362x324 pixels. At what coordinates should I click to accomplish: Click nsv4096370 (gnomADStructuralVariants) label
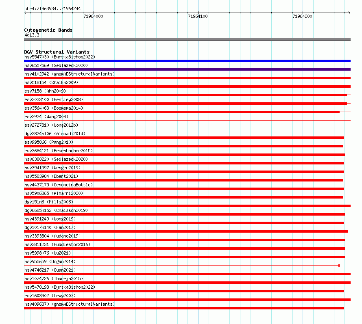[x=70, y=304]
